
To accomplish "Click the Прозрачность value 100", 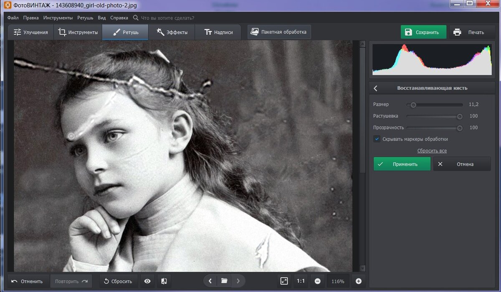I will pyautogui.click(x=473, y=128).
